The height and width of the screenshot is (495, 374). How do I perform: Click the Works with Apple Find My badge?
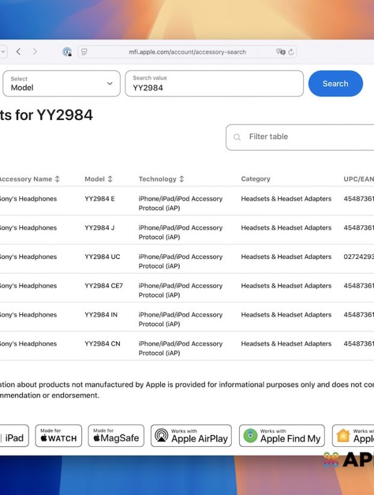(x=282, y=435)
